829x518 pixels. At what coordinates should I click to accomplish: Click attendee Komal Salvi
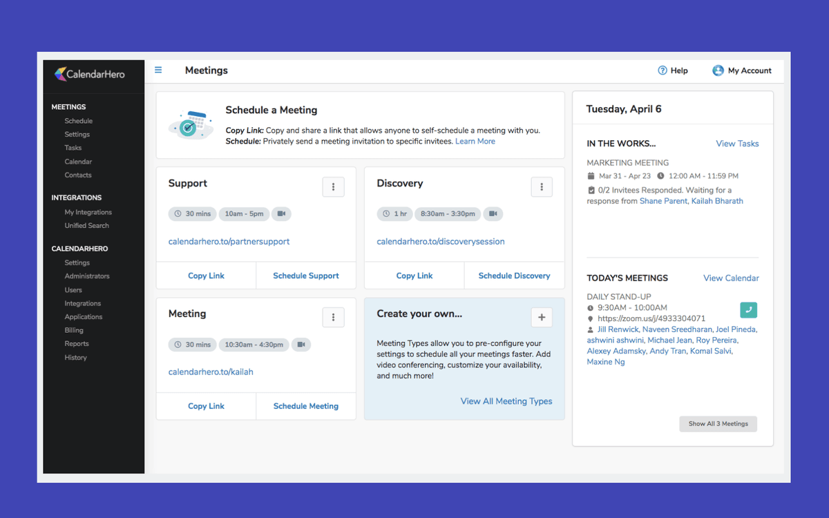[x=712, y=351]
